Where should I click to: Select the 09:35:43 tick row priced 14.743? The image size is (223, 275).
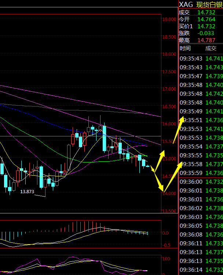(201, 67)
